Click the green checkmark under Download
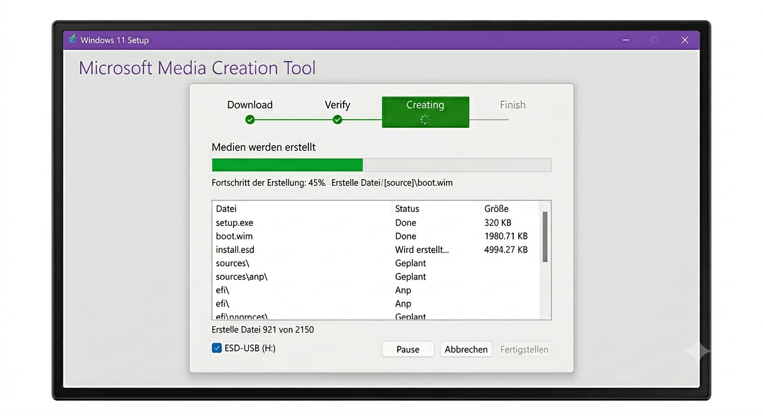The image size is (763, 416). tap(250, 120)
